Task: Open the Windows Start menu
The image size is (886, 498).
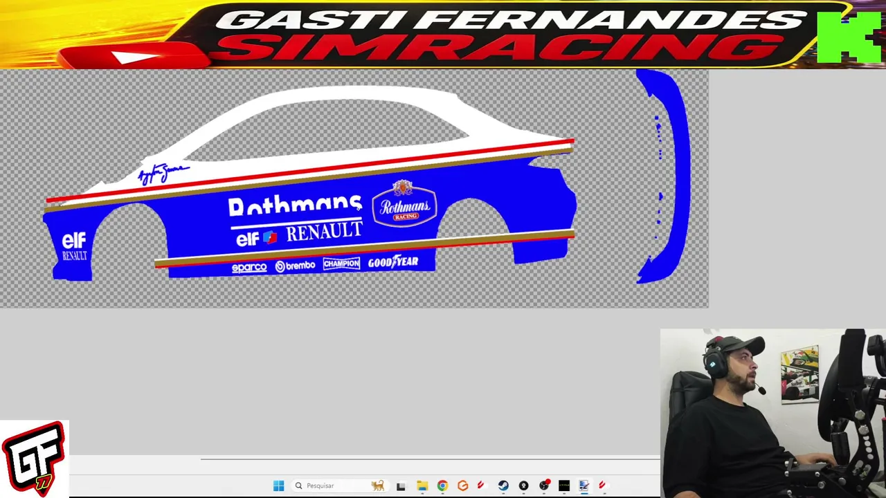Action: 278,486
